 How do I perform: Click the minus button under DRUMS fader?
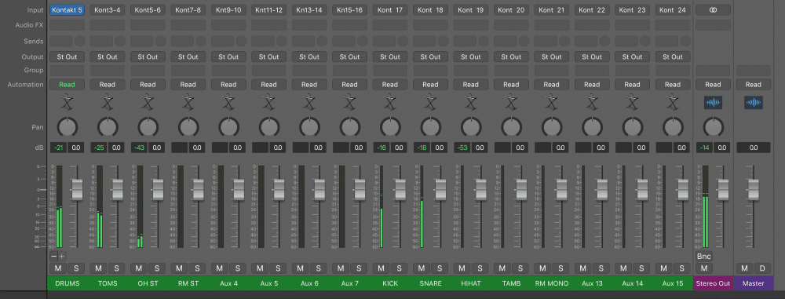(x=53, y=257)
